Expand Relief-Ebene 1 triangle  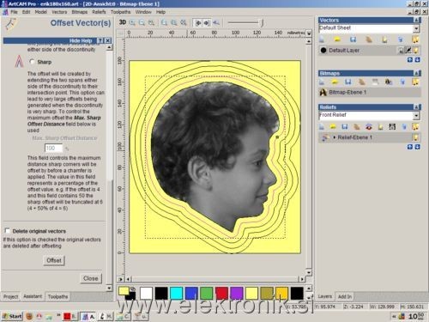pos(334,137)
